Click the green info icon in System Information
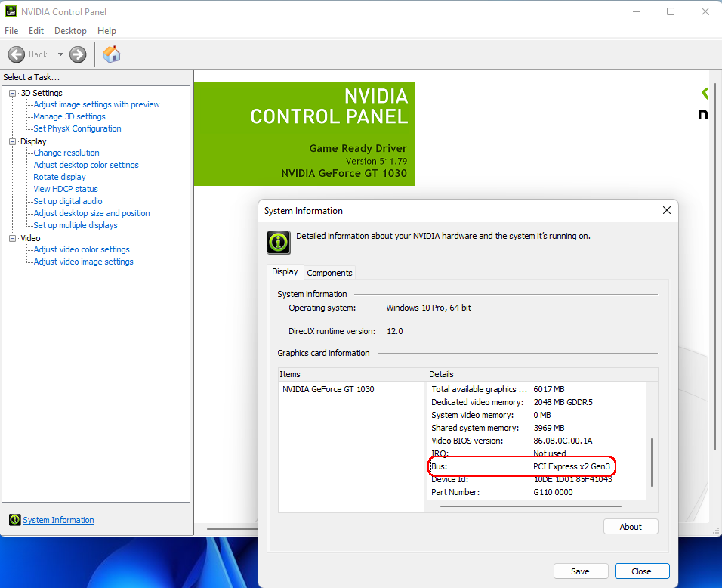 (279, 243)
